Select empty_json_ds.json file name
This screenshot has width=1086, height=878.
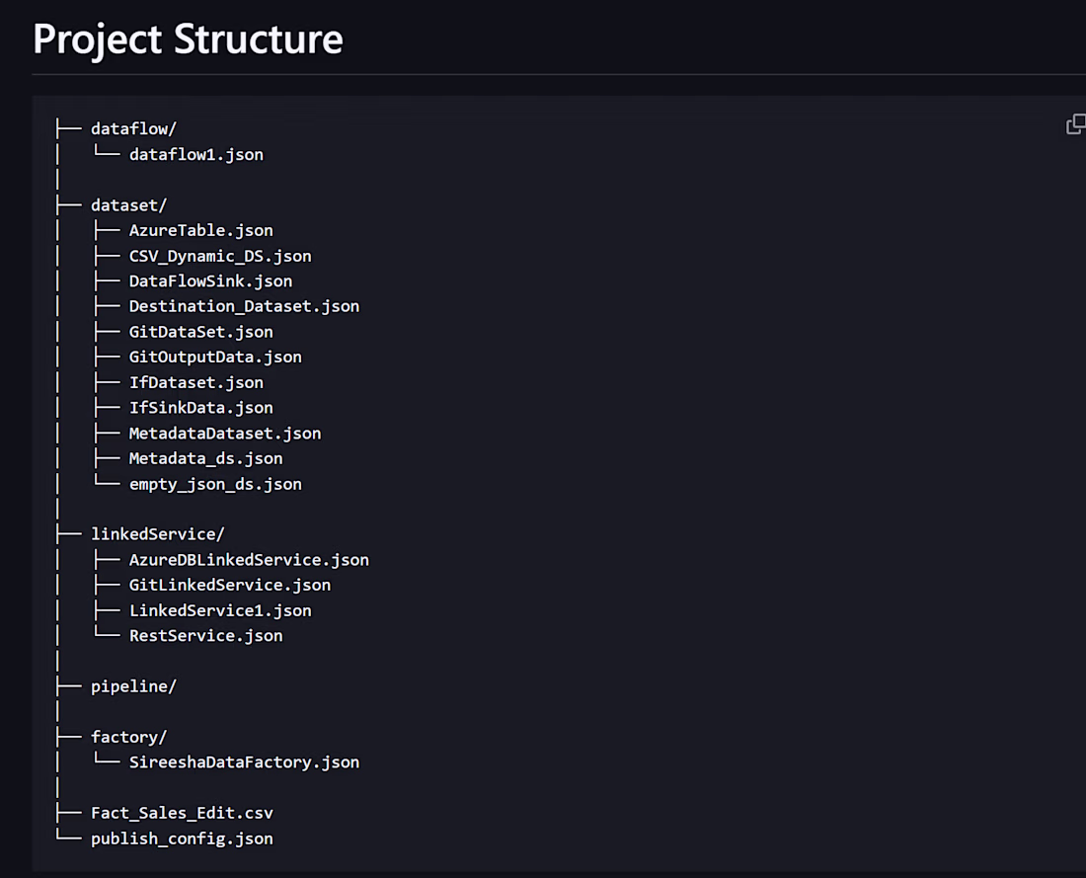(x=215, y=484)
